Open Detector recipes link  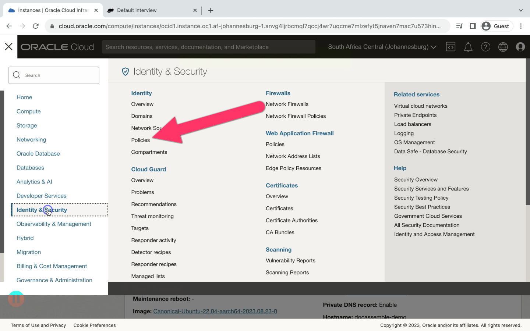pos(151,252)
